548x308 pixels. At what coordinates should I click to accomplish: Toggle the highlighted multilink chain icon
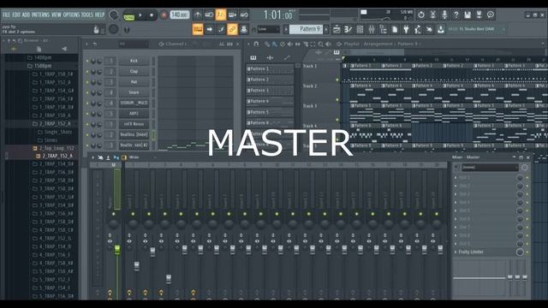point(232,29)
